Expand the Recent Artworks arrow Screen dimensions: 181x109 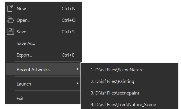click(x=78, y=69)
